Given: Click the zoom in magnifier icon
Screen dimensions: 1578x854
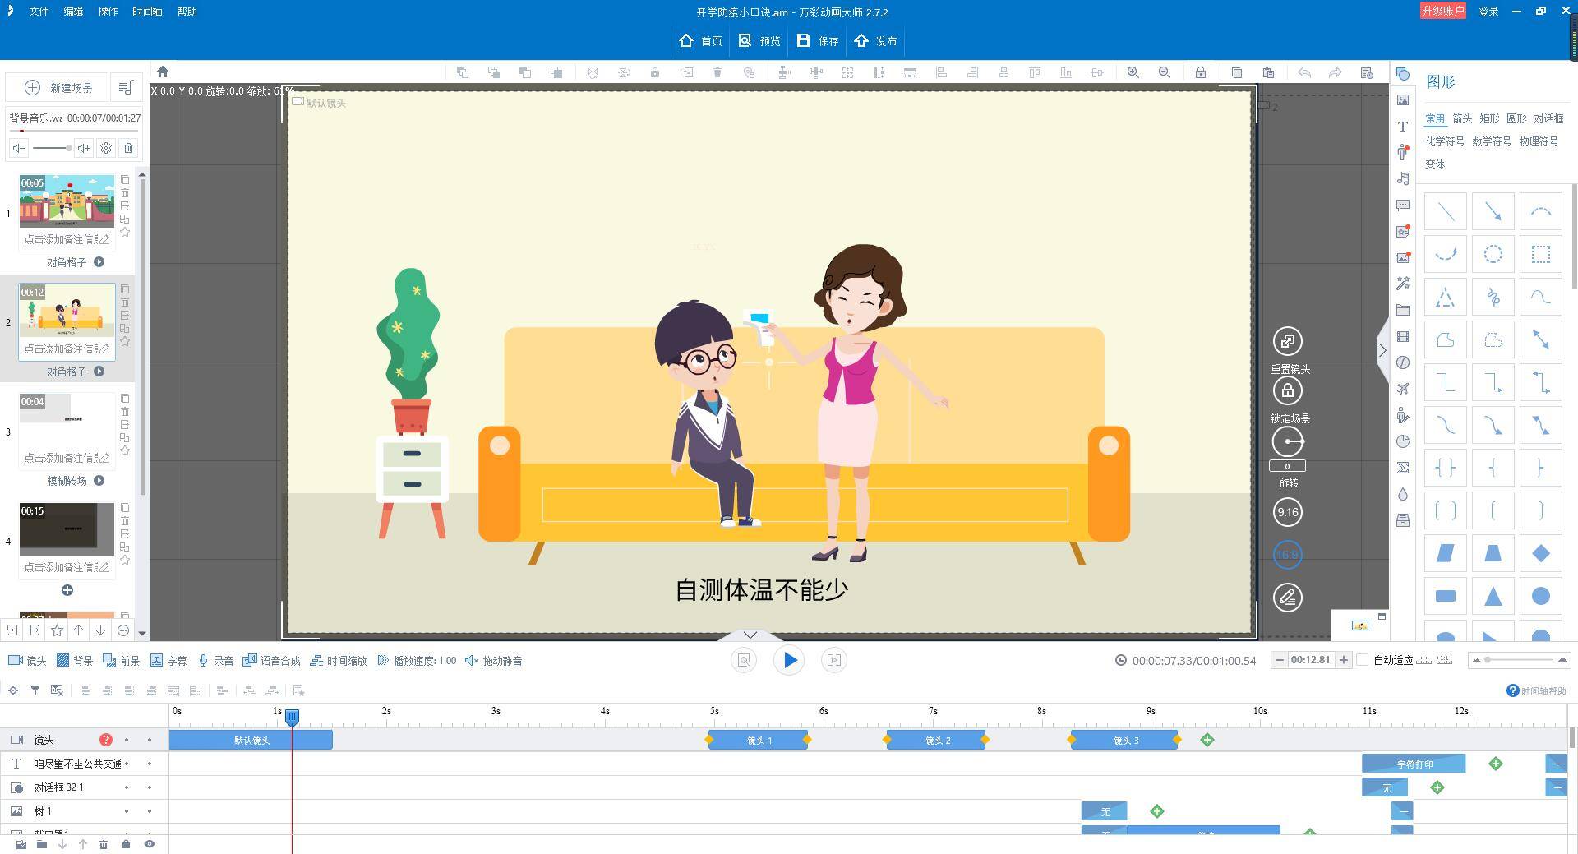Looking at the screenshot, I should (1133, 72).
